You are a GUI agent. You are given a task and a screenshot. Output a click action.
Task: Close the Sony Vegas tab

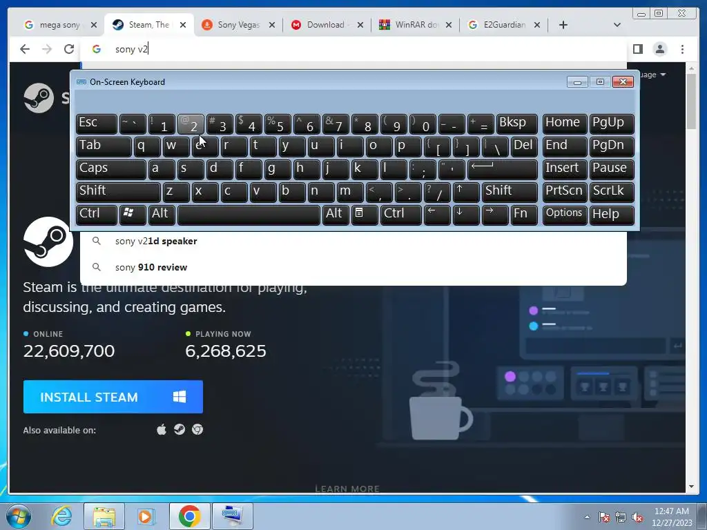tap(272, 25)
